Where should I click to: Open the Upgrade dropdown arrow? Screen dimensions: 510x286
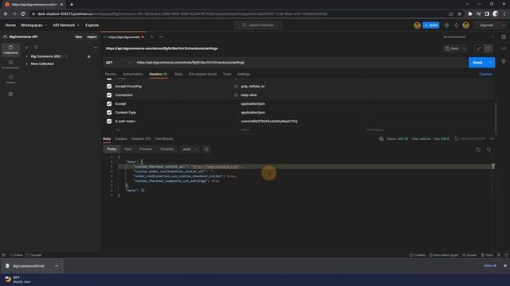pos(503,25)
